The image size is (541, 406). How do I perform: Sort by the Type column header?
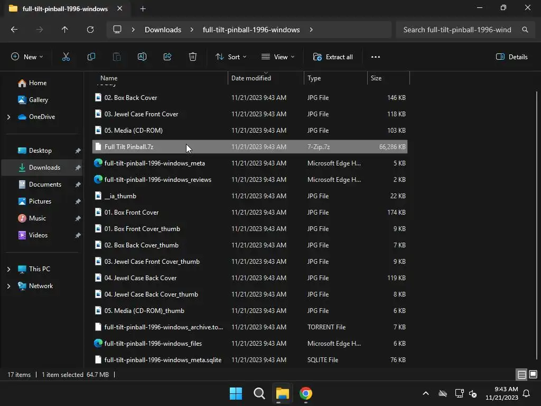click(335, 78)
